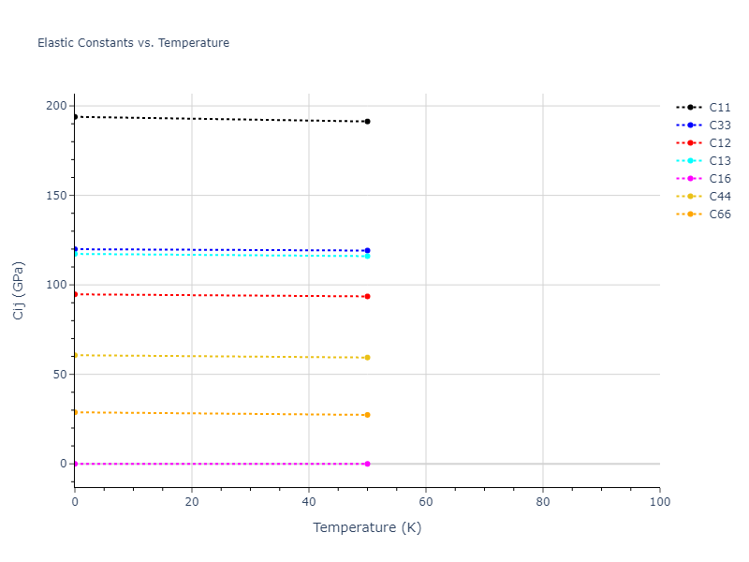
Task: Select the black C11 data point at 50 K
Action: coord(367,122)
